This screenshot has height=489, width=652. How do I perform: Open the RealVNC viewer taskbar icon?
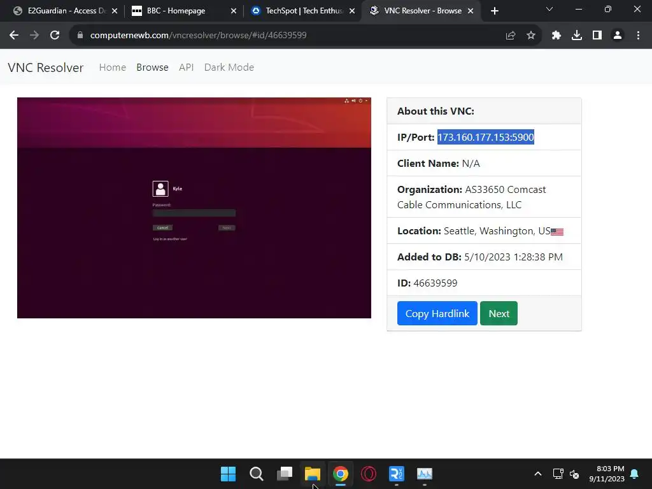pyautogui.click(x=396, y=474)
